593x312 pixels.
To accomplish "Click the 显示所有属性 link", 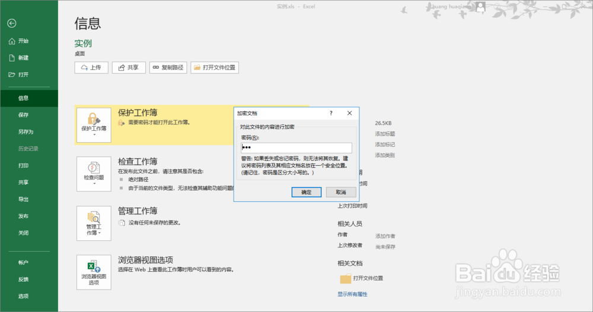I will pyautogui.click(x=352, y=294).
